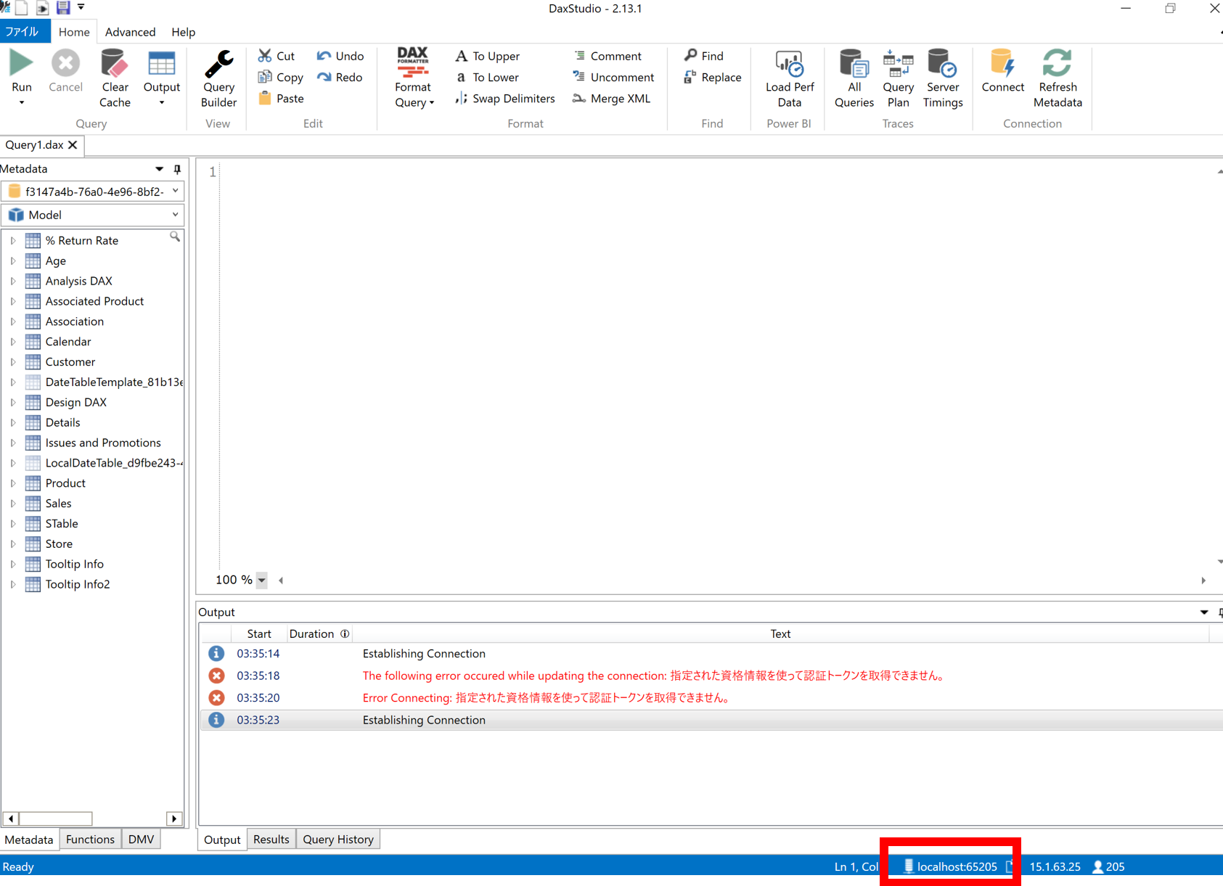Toggle the Server Timings trace

point(942,78)
